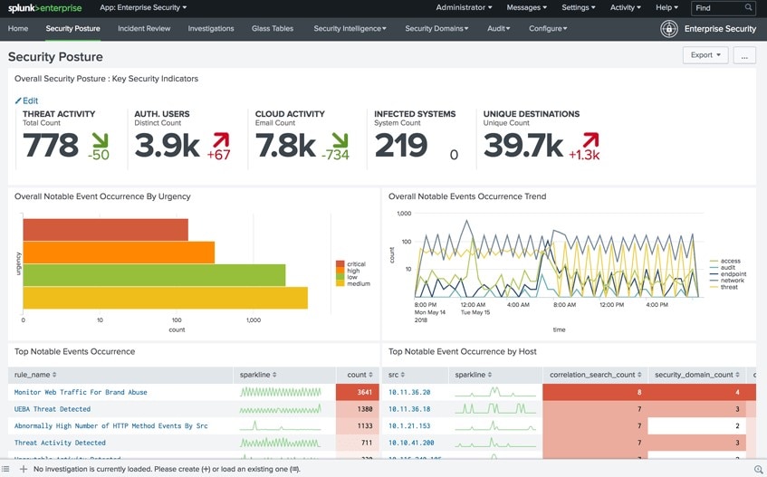Click the endpoint legend entry in trend chart
The image size is (767, 477).
point(728,274)
